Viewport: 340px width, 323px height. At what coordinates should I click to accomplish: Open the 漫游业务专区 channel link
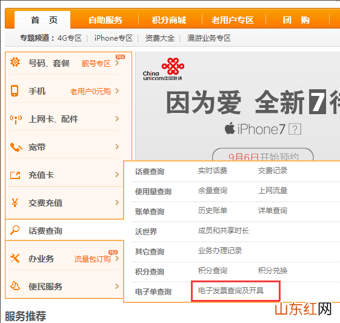[209, 38]
